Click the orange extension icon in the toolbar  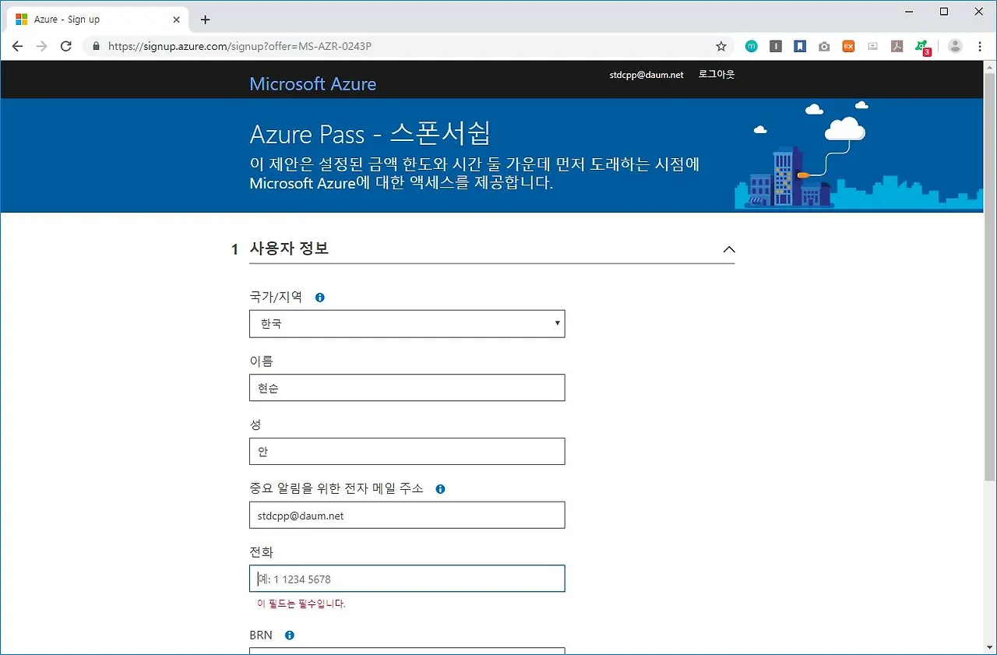[x=848, y=46]
